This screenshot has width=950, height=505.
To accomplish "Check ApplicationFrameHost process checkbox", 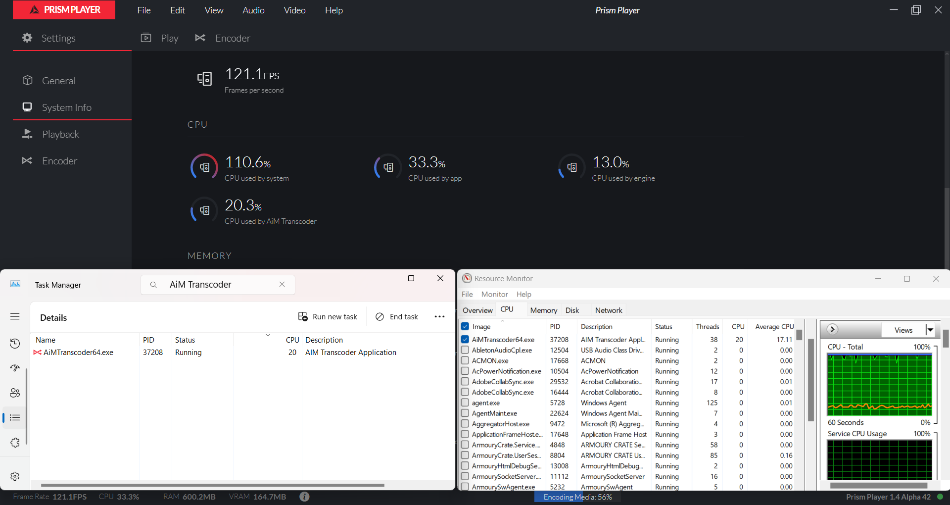I will (x=465, y=434).
